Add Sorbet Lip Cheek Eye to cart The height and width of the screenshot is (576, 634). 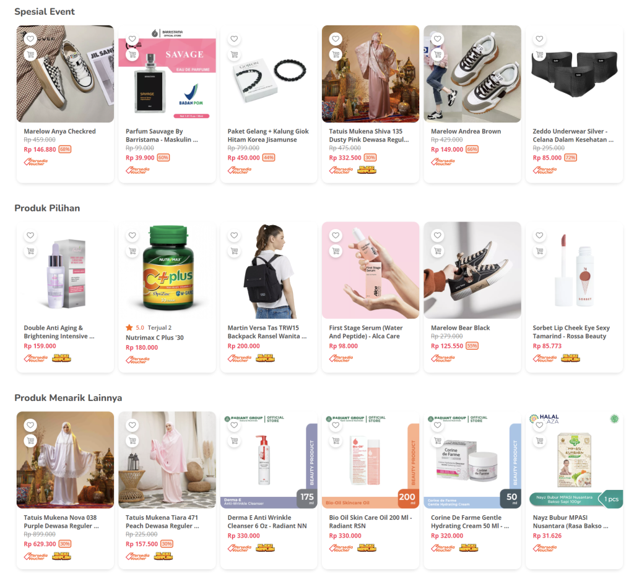(539, 251)
